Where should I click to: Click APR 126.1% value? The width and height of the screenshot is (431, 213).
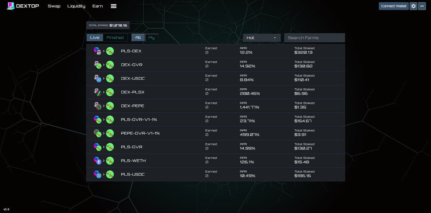(247, 162)
